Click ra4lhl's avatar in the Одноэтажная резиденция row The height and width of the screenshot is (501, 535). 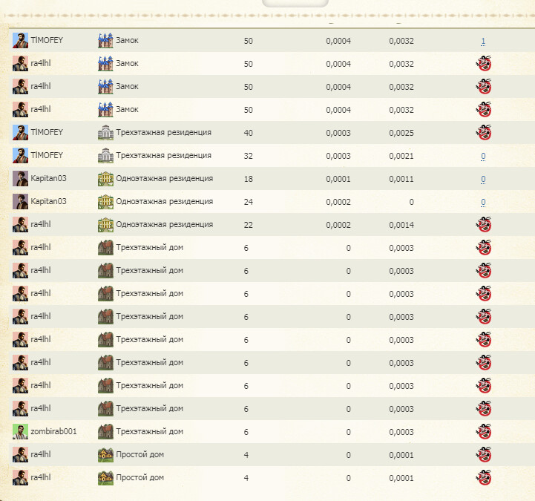click(20, 224)
